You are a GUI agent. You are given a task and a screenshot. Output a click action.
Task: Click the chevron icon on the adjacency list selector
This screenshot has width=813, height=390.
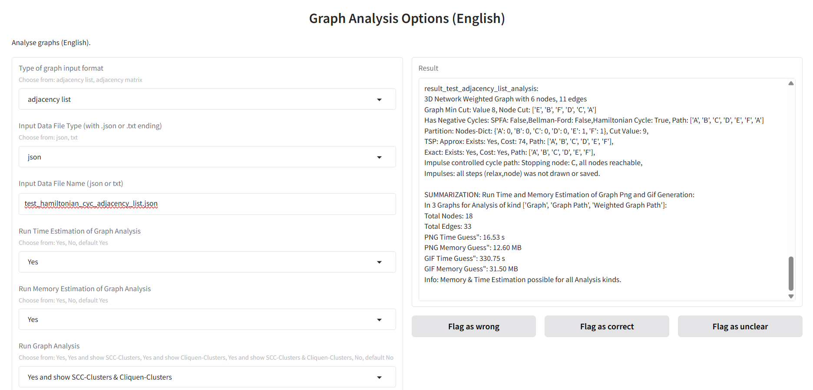pos(380,99)
